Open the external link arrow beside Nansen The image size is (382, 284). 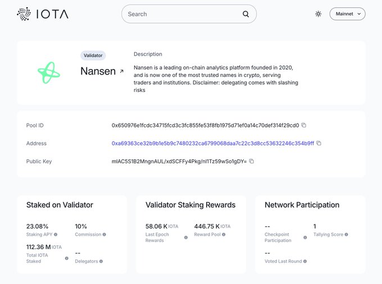pyautogui.click(x=121, y=72)
